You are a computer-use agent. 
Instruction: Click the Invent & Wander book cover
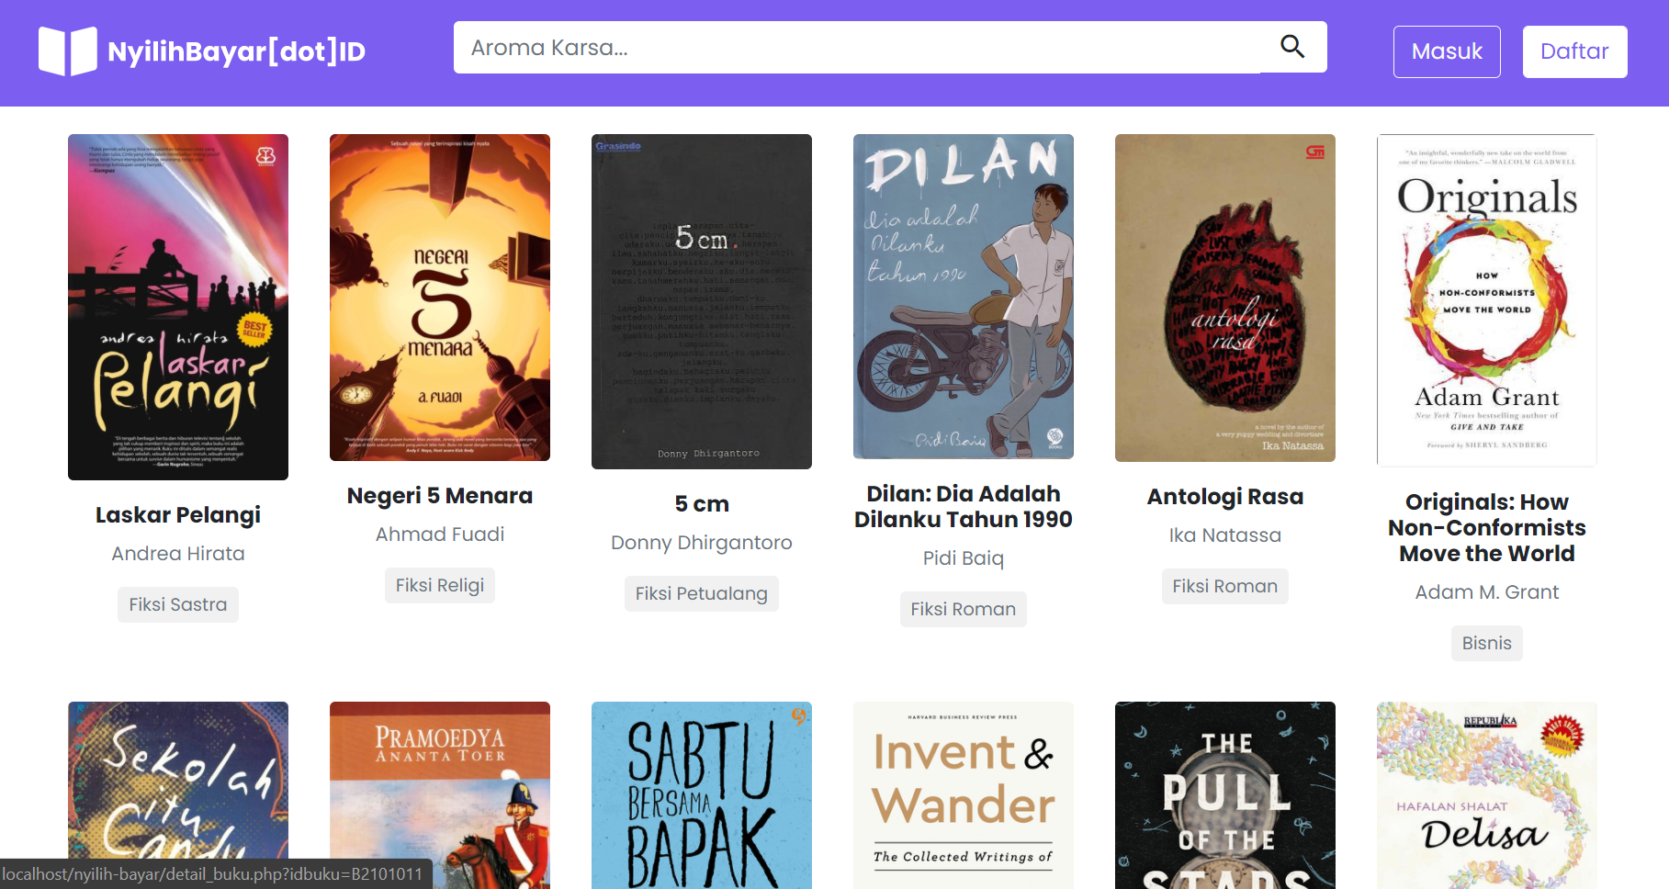[964, 794]
